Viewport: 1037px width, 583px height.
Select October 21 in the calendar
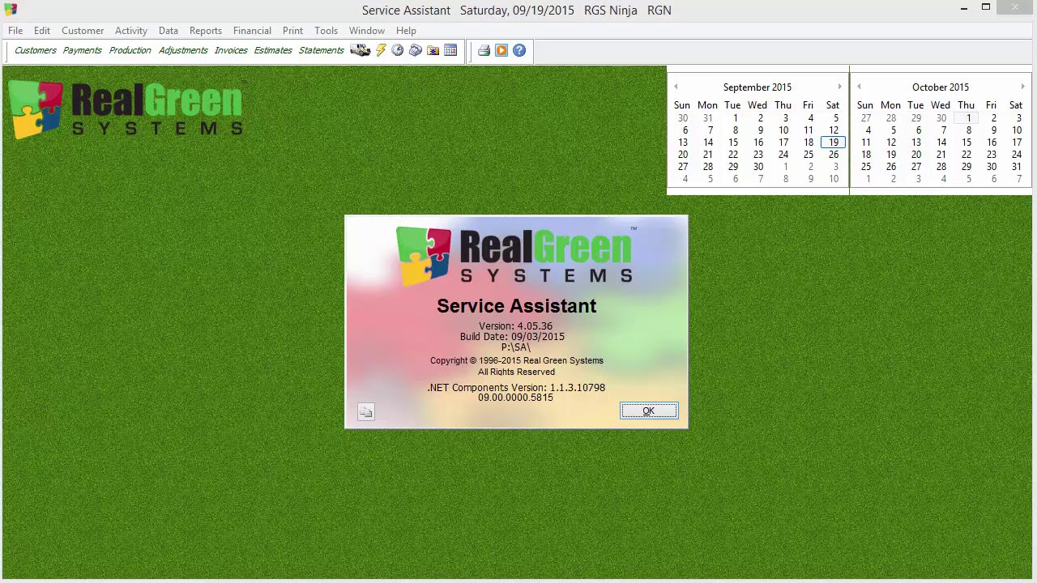coord(941,155)
